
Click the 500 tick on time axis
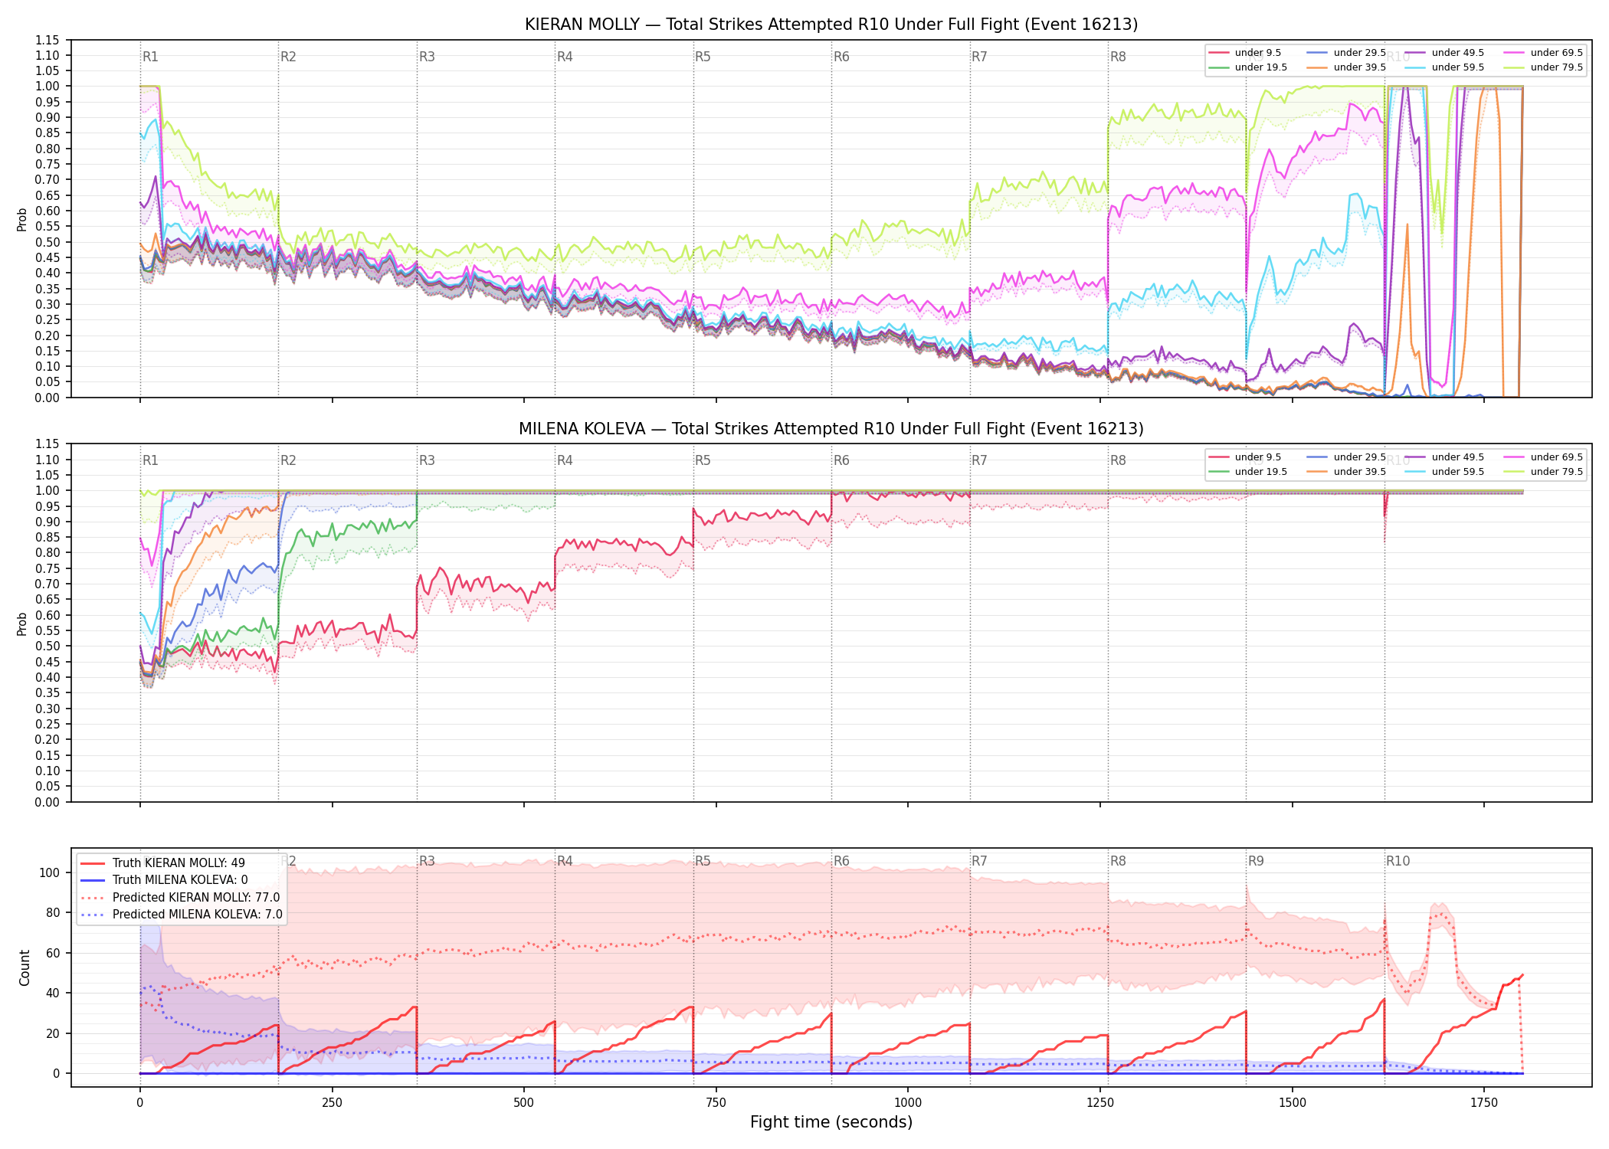[x=524, y=1103]
